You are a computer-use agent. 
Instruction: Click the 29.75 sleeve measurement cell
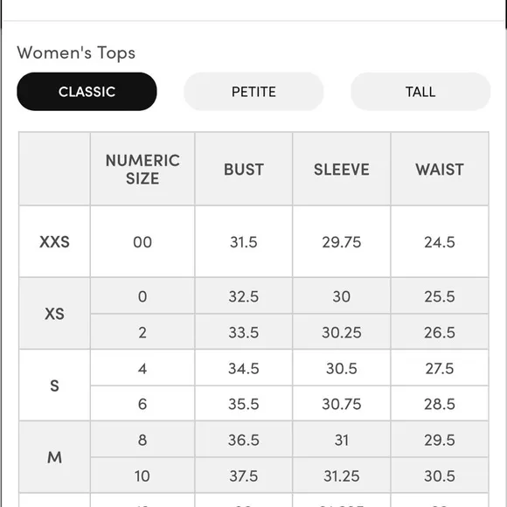point(342,241)
